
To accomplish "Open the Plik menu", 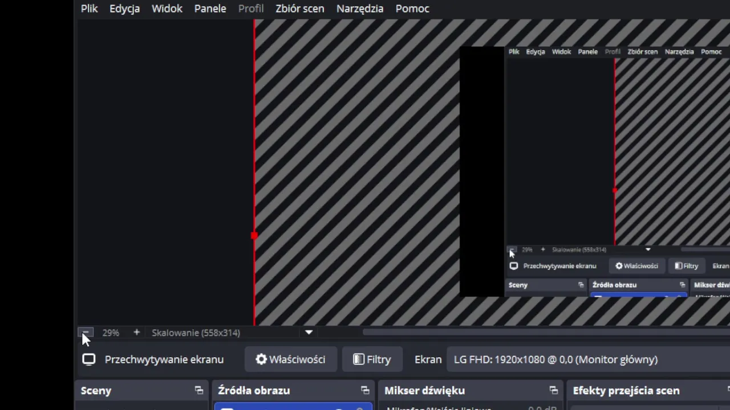I will 90,9.
